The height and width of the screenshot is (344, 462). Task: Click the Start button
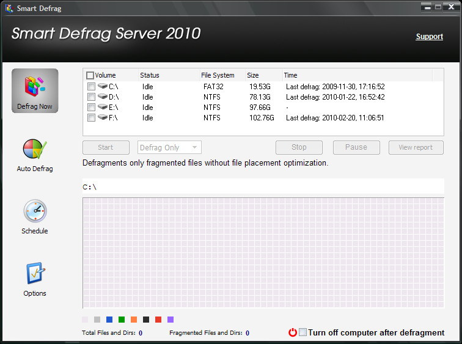pyautogui.click(x=106, y=147)
